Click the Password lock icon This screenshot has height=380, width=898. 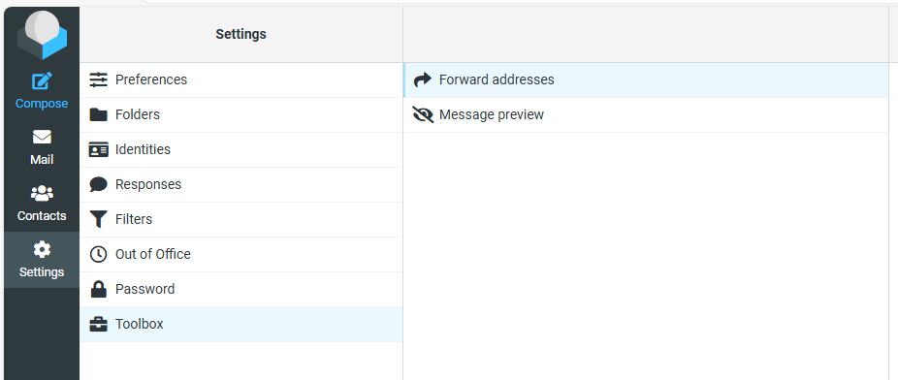[x=99, y=289]
